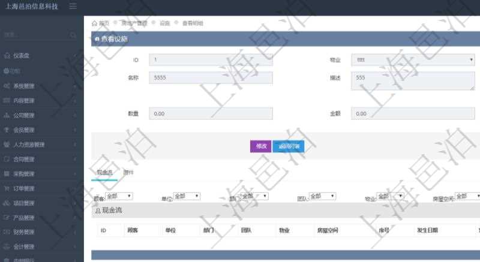Click the home icon in breadcrumb

(94, 23)
